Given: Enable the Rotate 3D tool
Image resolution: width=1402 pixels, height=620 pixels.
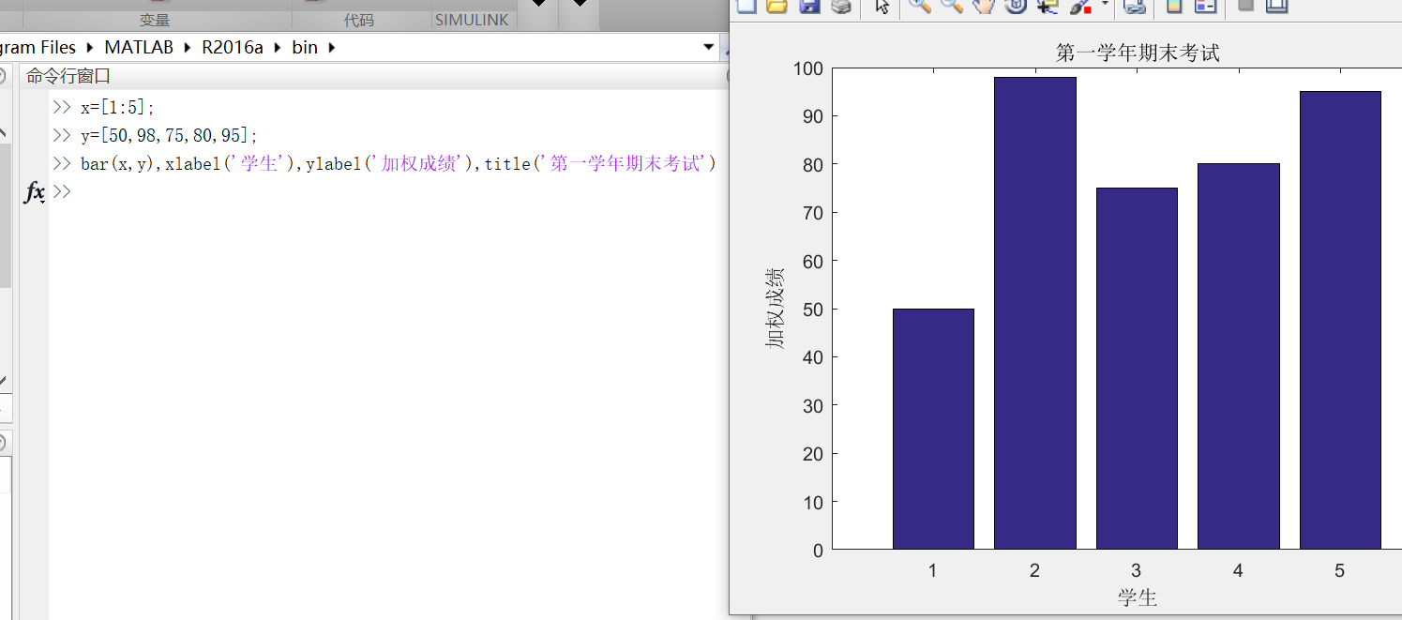Looking at the screenshot, I should coord(1016,6).
